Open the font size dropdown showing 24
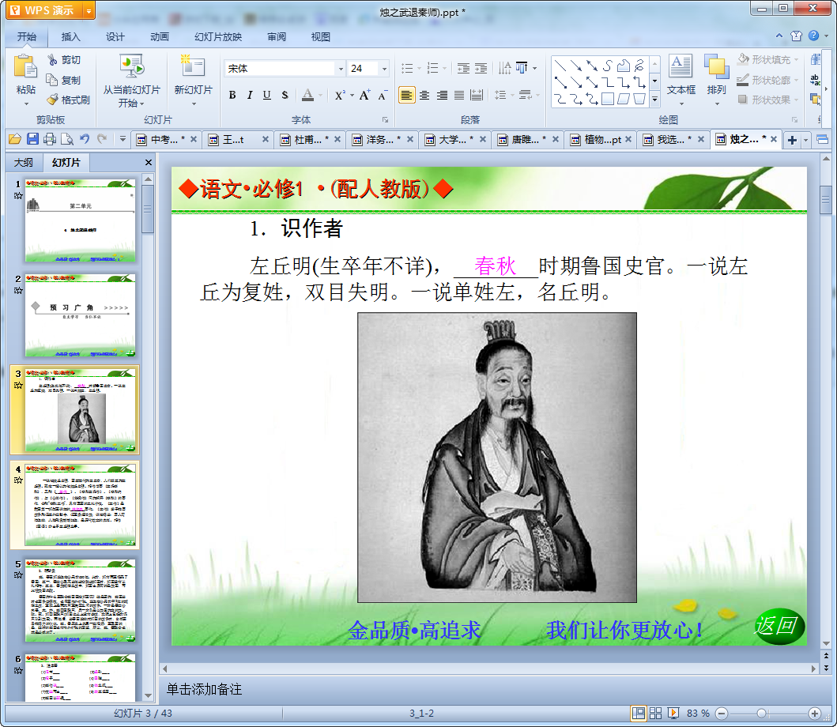The width and height of the screenshot is (837, 727). click(384, 68)
